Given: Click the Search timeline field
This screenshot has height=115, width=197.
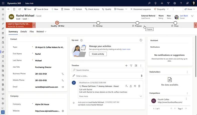Looking at the screenshot, I should (107, 70).
